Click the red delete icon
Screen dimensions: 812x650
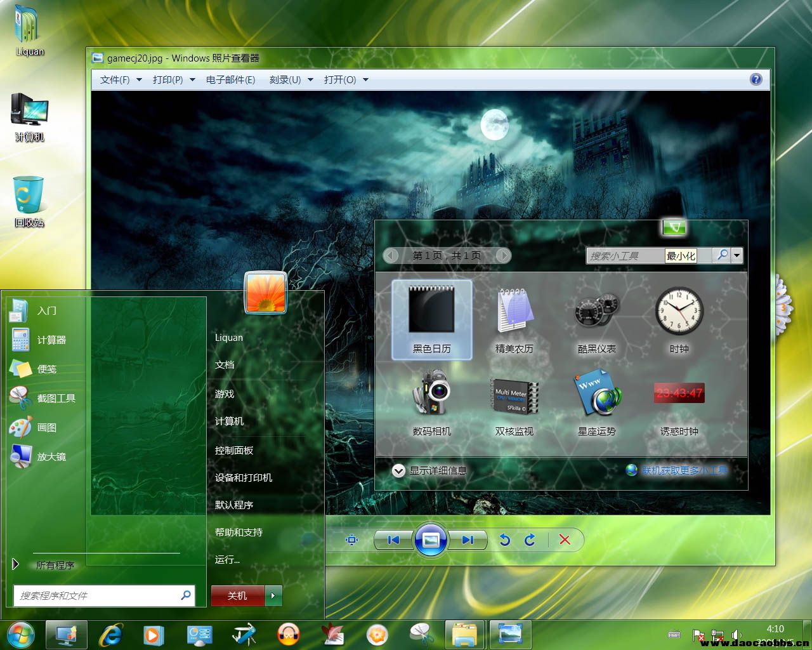565,540
